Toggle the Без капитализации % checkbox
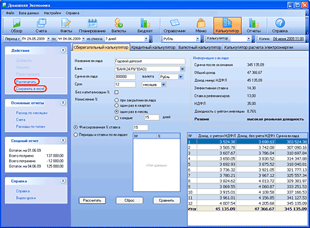The image size is (310, 228). [117, 92]
